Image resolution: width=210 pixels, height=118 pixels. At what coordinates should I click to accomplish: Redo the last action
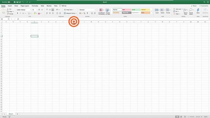(x=27, y=2)
